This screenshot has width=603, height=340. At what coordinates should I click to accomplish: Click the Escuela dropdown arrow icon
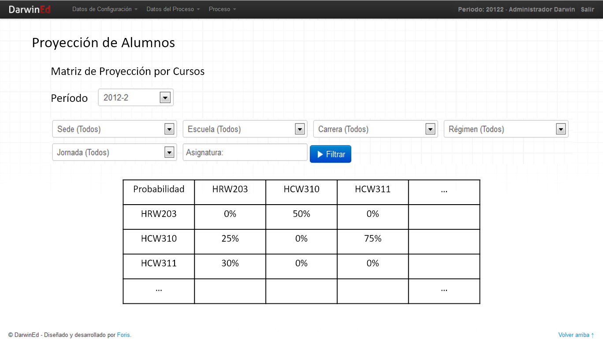tap(300, 129)
